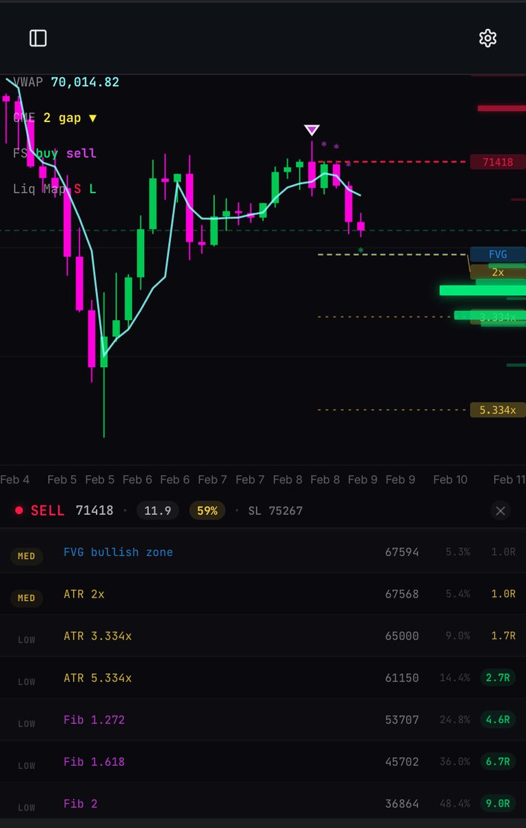
Task: Click the 4.6R reward badge
Action: pyautogui.click(x=498, y=720)
